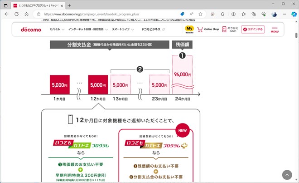Image resolution: width=299 pixels, height=183 pixels.
Task: Open the shopping price tag icon
Action: [182, 14]
